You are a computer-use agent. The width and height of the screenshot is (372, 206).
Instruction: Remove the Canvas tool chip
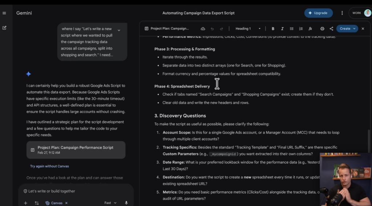[66, 203]
